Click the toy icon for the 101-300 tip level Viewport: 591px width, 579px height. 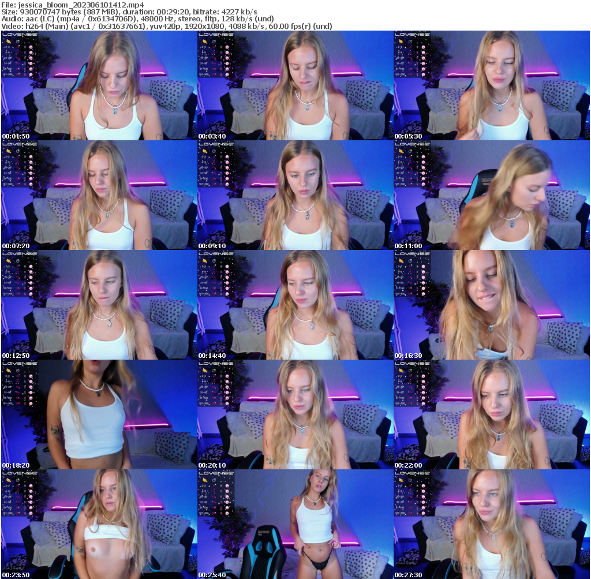point(31,74)
